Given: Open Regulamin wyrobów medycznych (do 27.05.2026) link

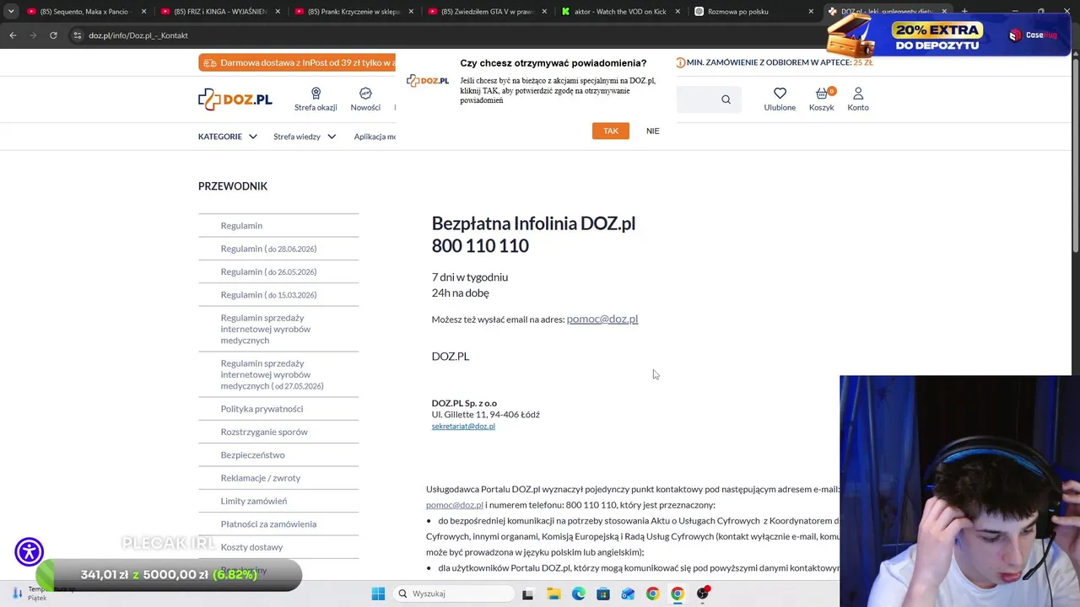Looking at the screenshot, I should tap(272, 374).
